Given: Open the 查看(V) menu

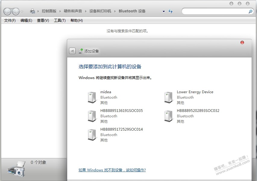Looking at the screenshot, I should pos(43,21).
